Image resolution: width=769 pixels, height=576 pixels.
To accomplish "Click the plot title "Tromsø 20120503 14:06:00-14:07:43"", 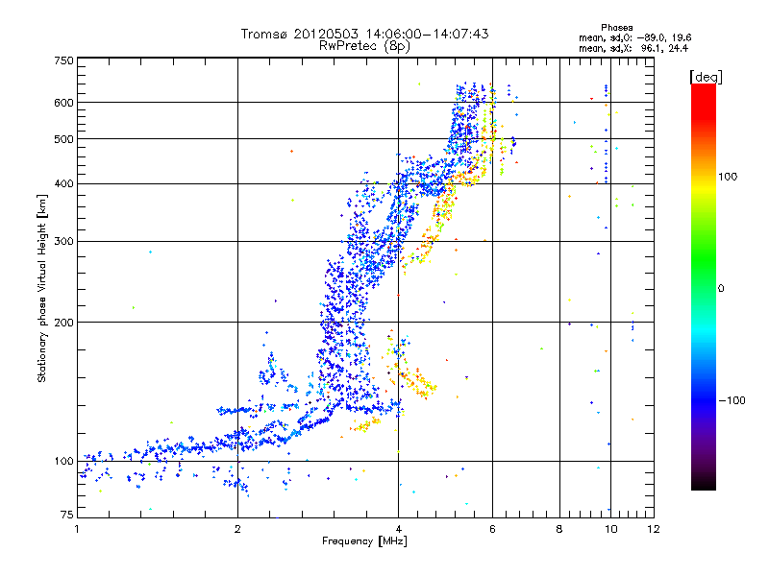I will pyautogui.click(x=364, y=34).
